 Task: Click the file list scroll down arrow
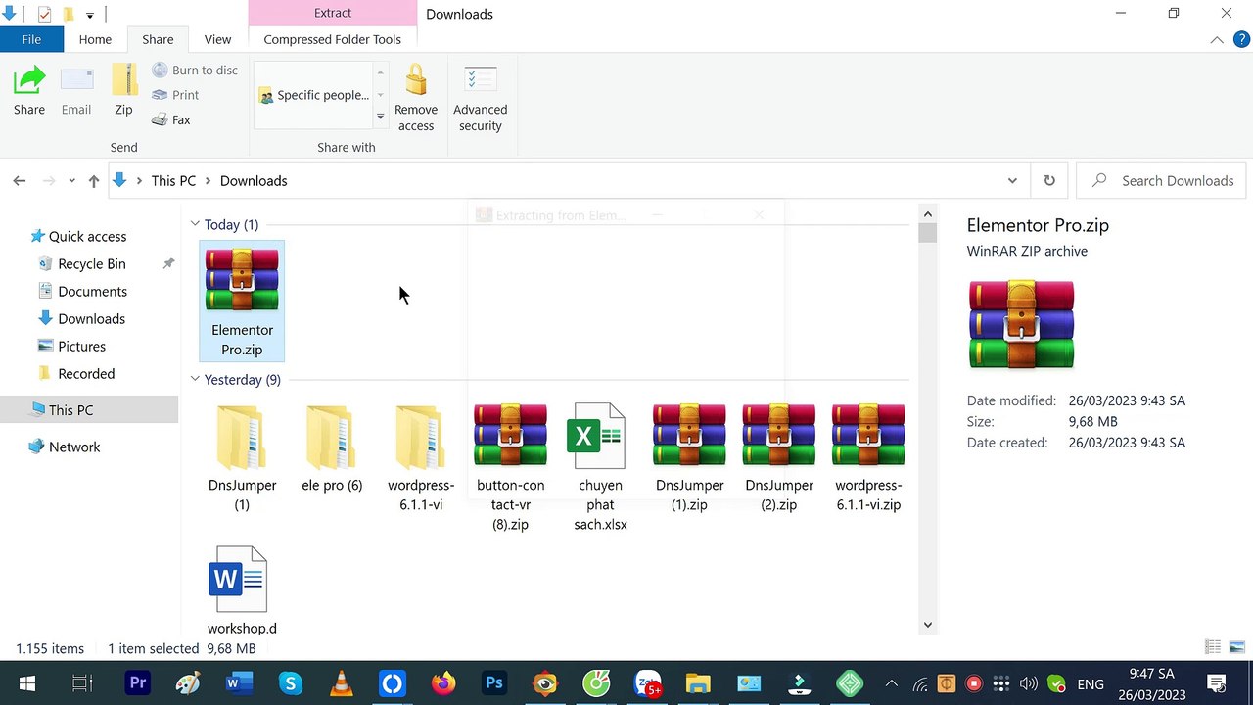click(x=927, y=625)
